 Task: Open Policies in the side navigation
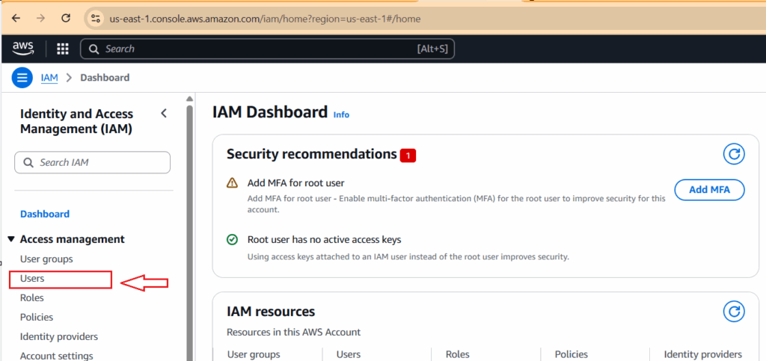[37, 317]
